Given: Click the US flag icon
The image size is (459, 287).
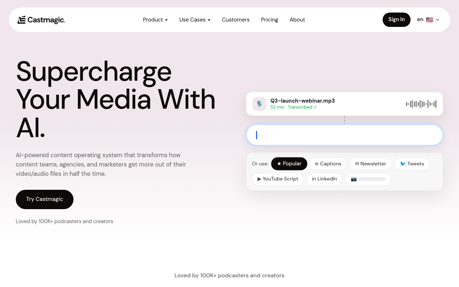Looking at the screenshot, I should (429, 20).
